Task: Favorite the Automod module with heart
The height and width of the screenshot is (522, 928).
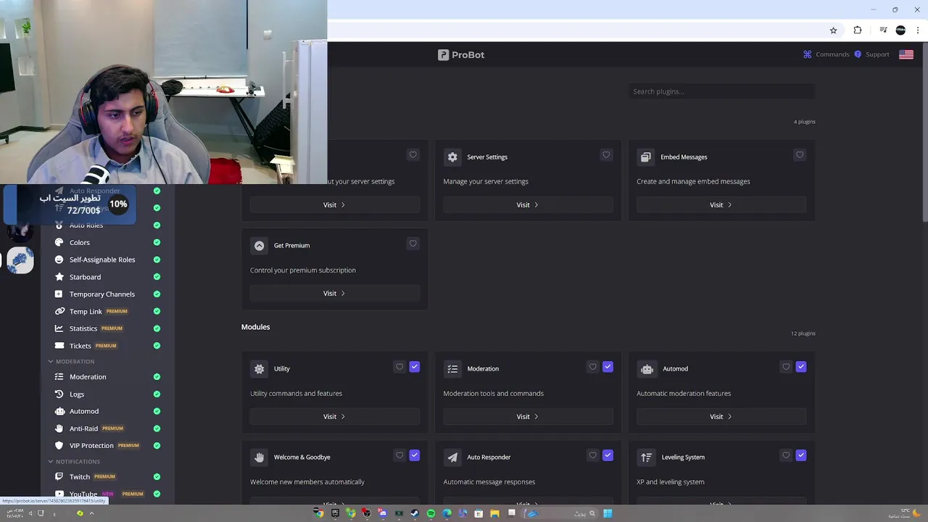Action: pos(786,367)
